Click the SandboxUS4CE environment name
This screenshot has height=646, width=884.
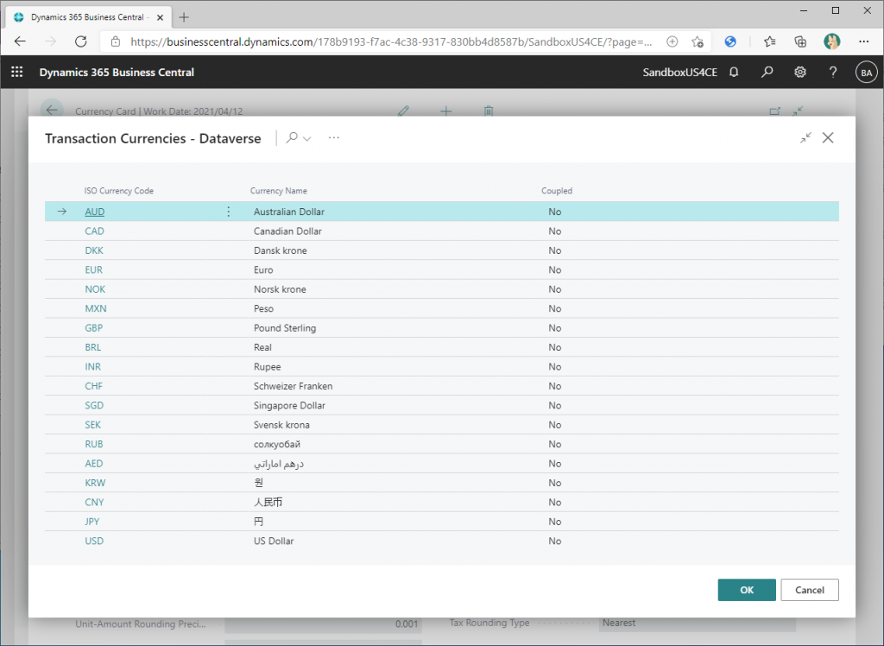pos(680,73)
